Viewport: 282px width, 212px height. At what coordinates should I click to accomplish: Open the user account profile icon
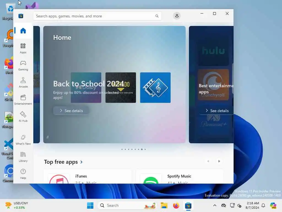tap(177, 16)
